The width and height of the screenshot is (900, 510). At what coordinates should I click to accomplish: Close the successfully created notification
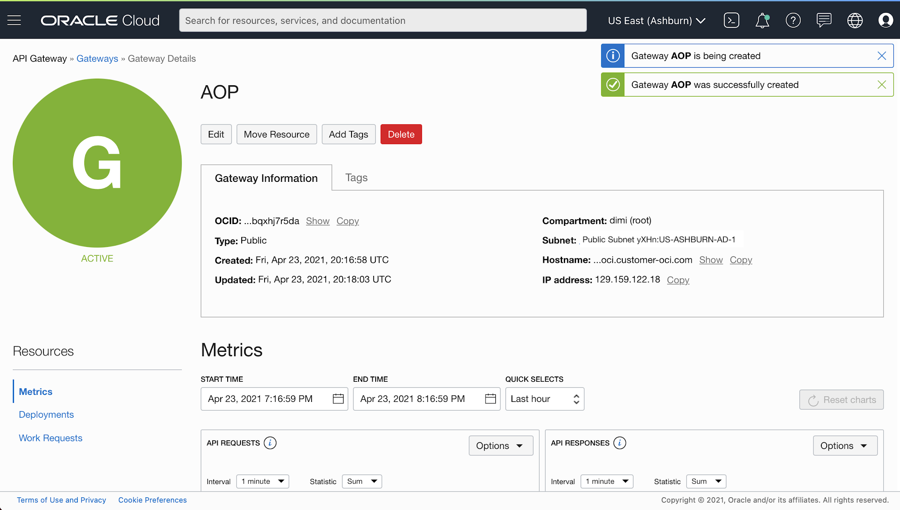(x=882, y=85)
